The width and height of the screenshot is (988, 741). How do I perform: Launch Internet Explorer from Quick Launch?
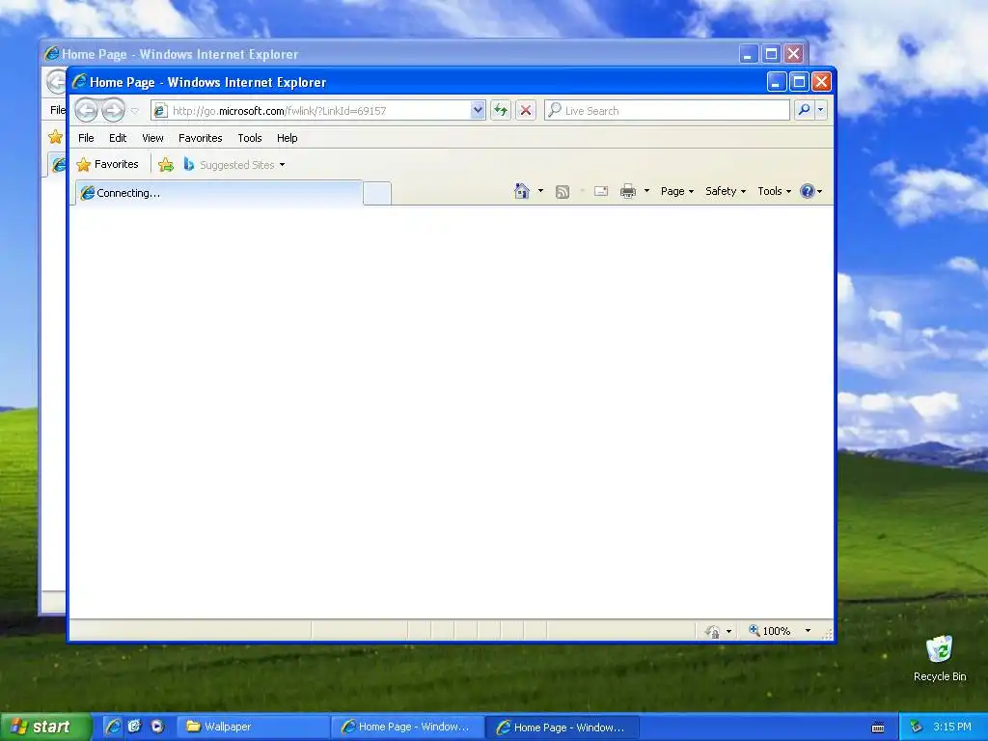[113, 727]
